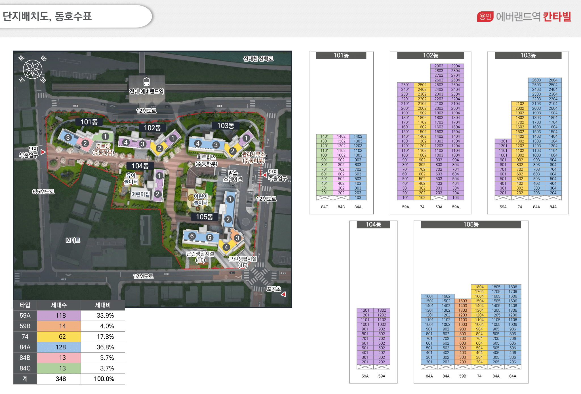Click the blue 84A swatch showing 128
The height and width of the screenshot is (394, 581).
59,347
